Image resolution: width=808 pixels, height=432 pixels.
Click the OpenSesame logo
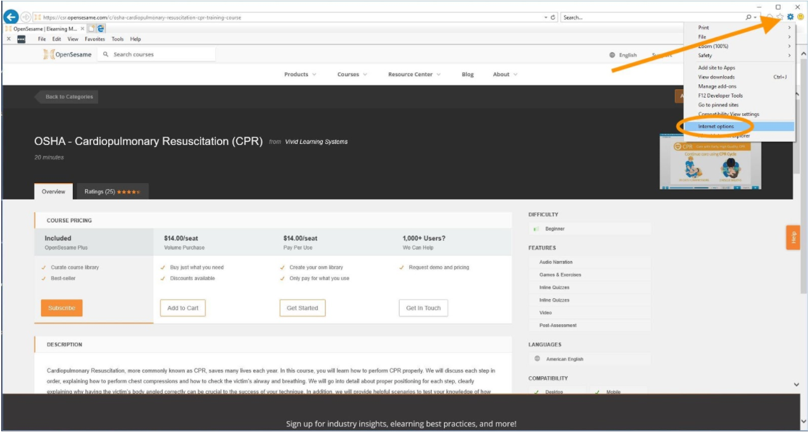click(x=68, y=54)
